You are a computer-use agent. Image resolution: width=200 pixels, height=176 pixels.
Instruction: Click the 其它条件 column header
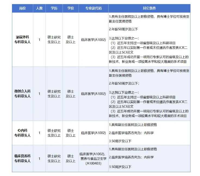pos(149,8)
